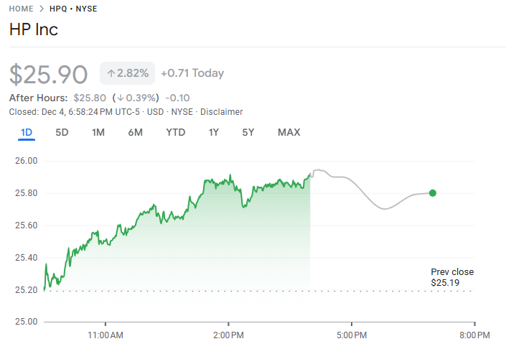Click the large $25.90 price
The image size is (506, 349).
(x=49, y=74)
